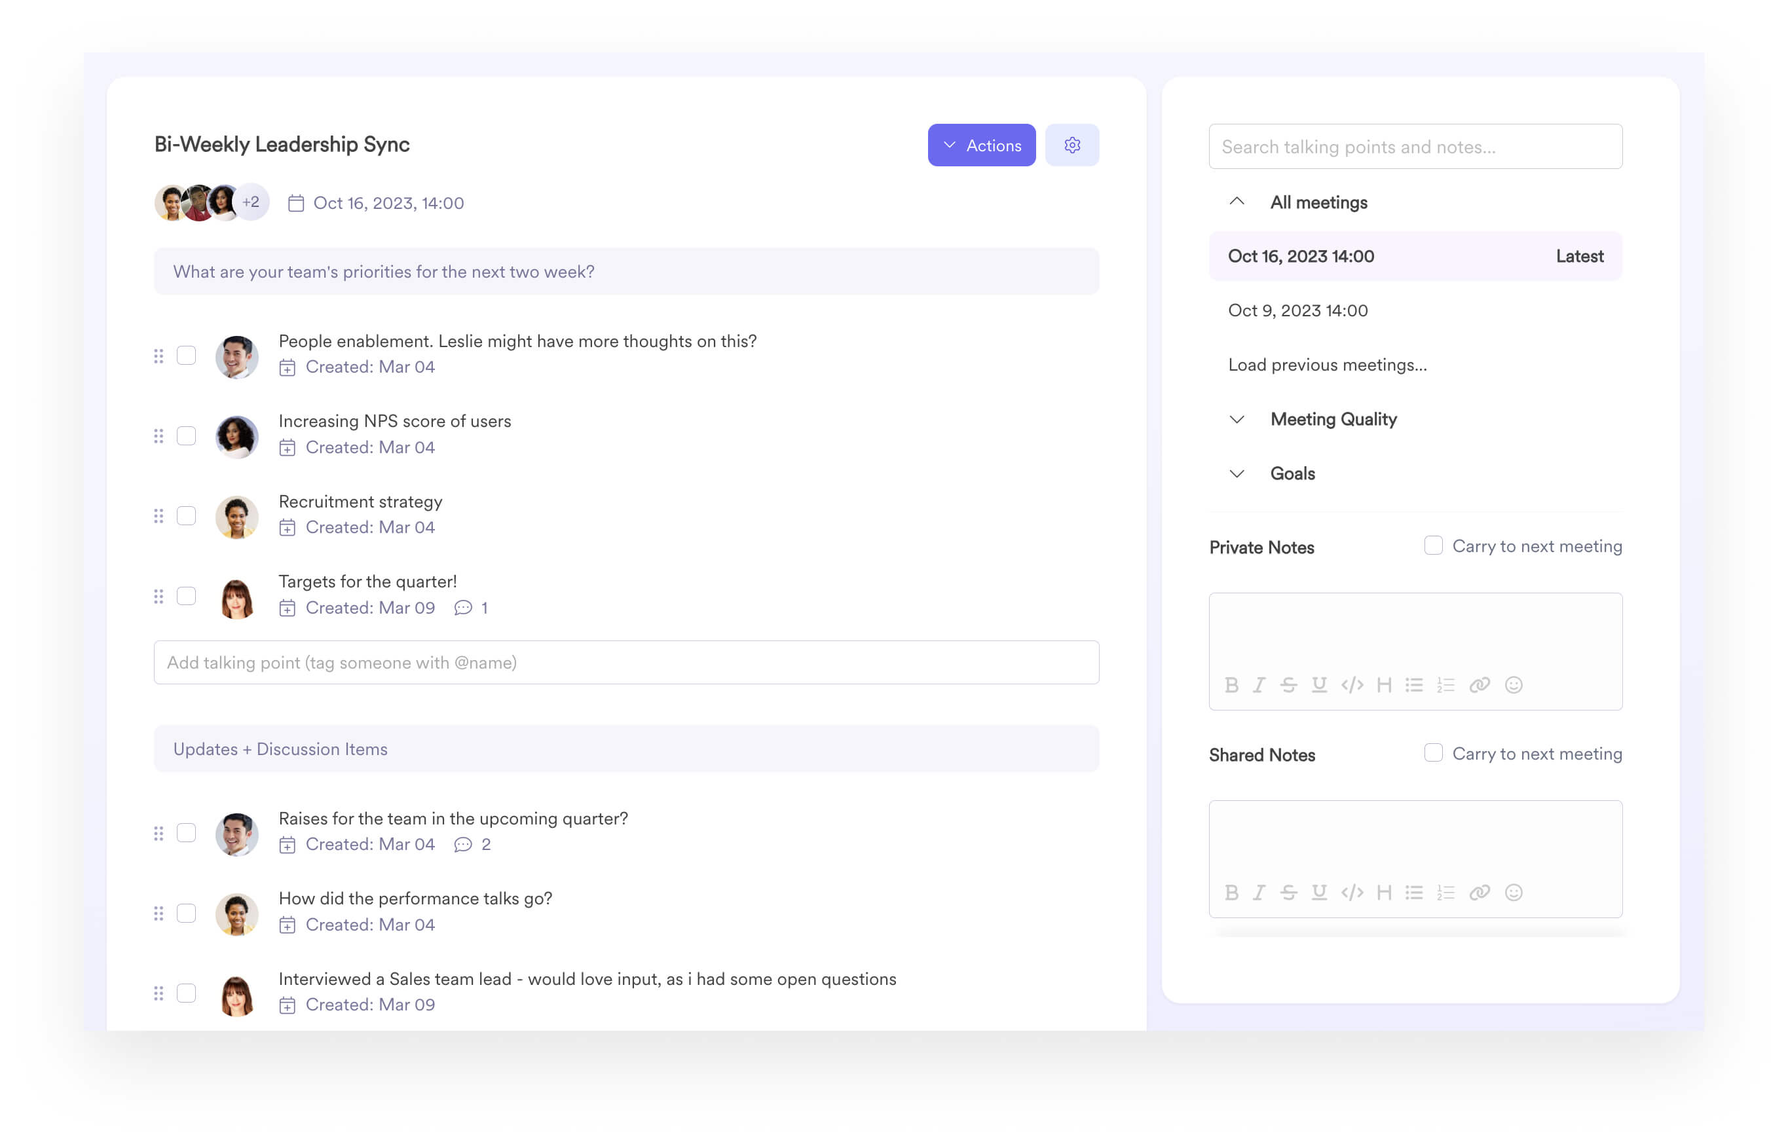Enable Carry to next meeting for Shared Notes

pos(1433,753)
